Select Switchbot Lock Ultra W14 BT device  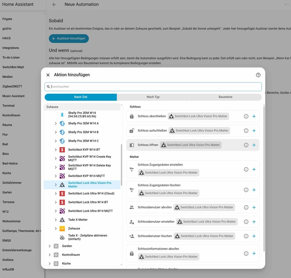[82, 202]
